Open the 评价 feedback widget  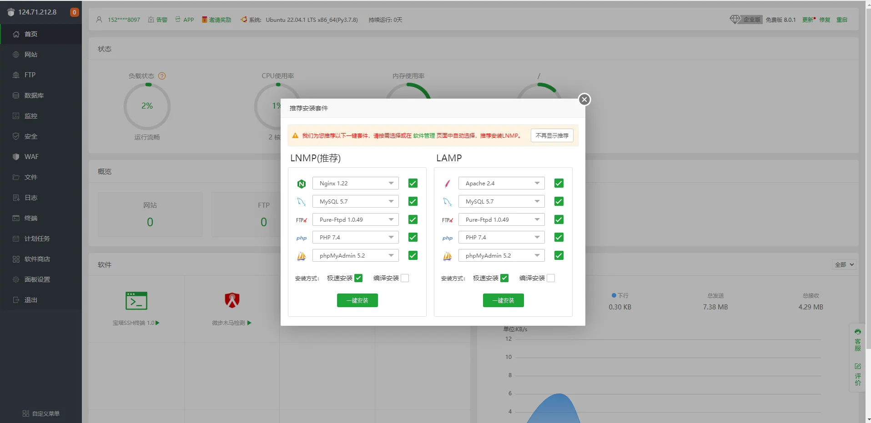coord(858,374)
